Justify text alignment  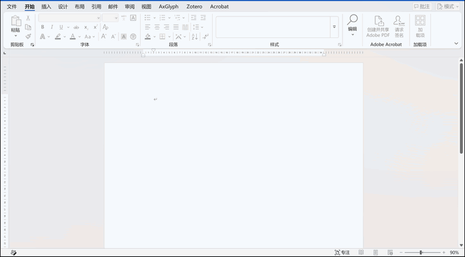click(x=176, y=27)
